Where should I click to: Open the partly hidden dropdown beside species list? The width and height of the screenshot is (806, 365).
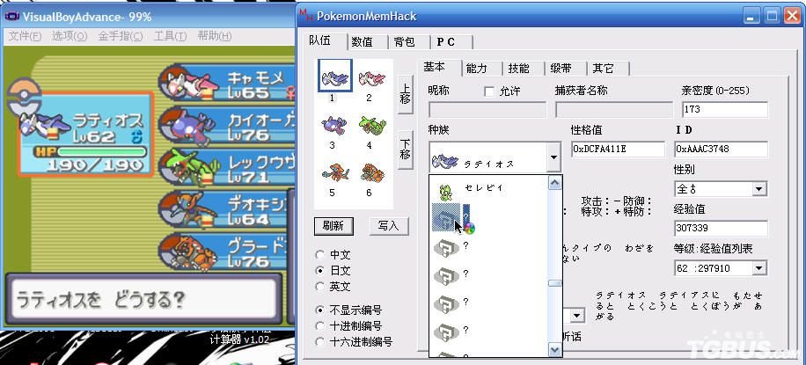(x=577, y=315)
